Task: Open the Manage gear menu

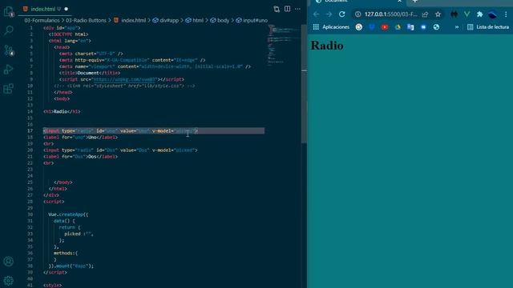Action: pos(9,281)
